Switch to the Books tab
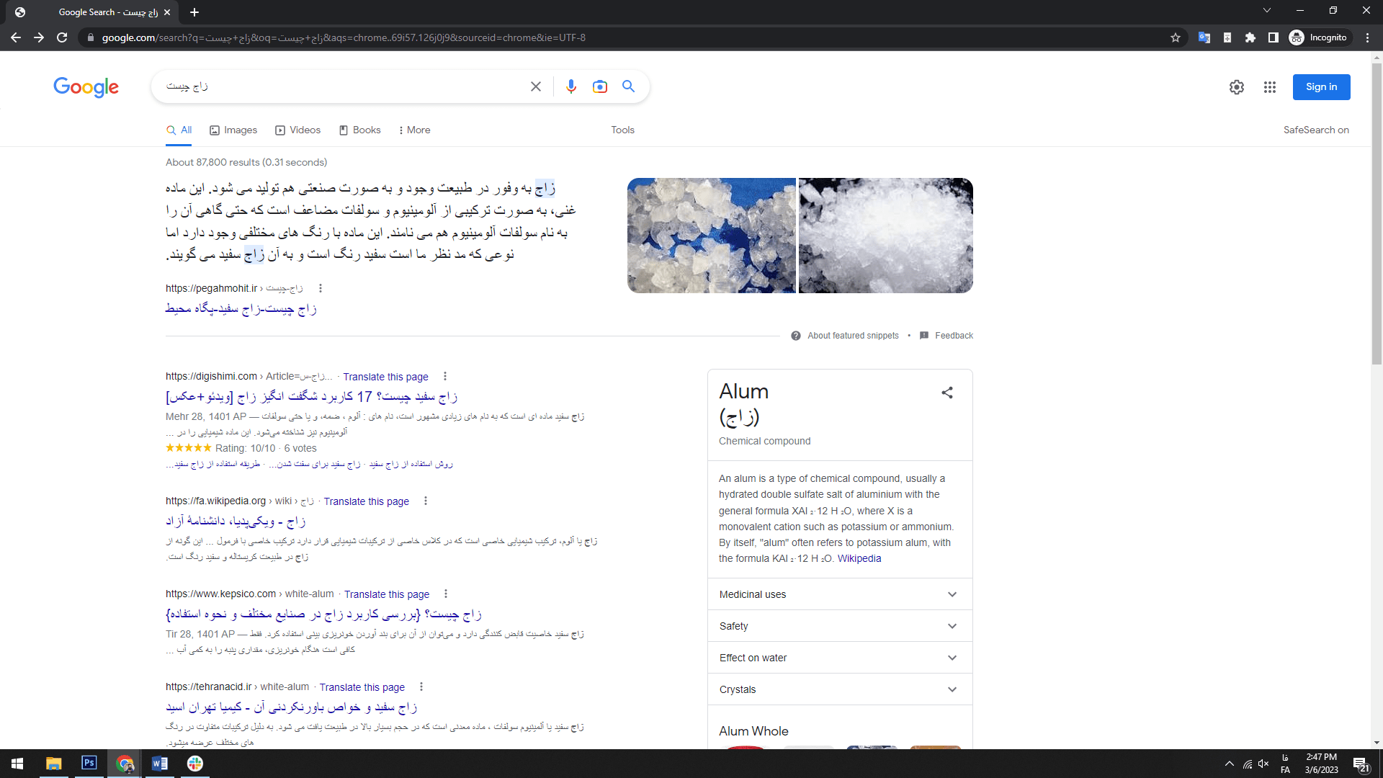Image resolution: width=1383 pixels, height=778 pixels. point(359,130)
